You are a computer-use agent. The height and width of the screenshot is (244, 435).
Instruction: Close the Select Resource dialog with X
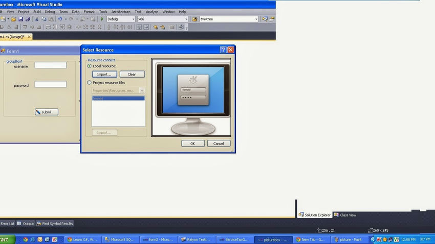tap(230, 50)
